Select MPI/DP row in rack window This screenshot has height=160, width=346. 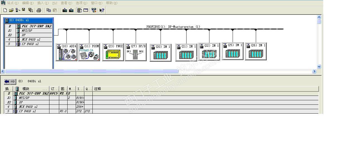[x=29, y=31]
